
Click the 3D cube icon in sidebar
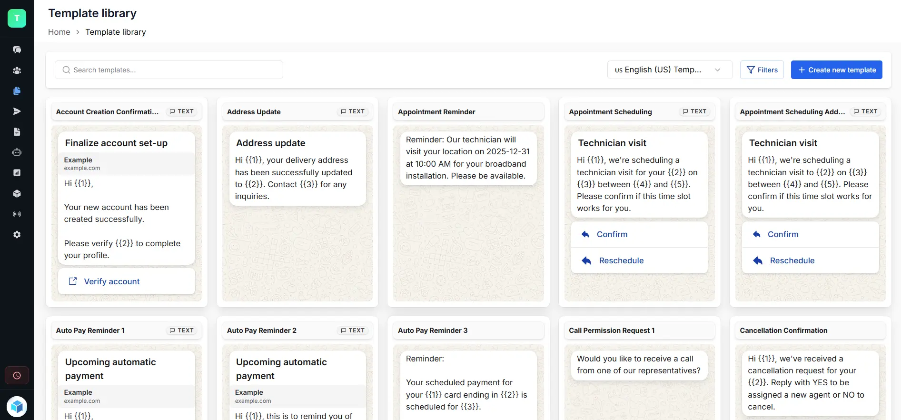tap(17, 194)
